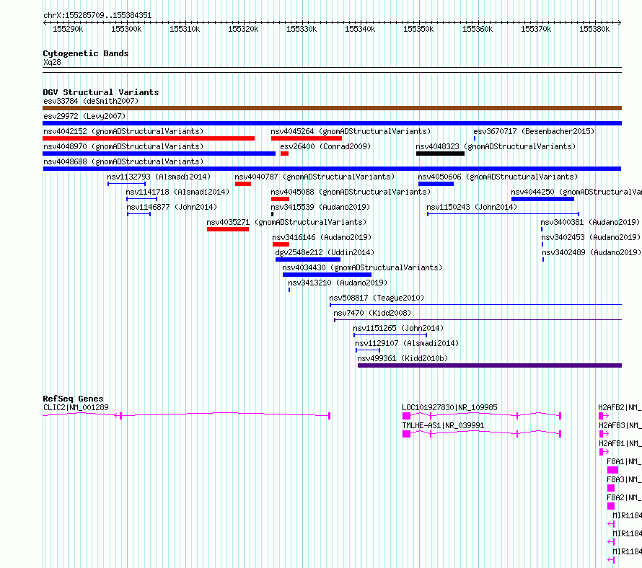Open the nsv3413210 (Audano2019) label

pyautogui.click(x=338, y=283)
